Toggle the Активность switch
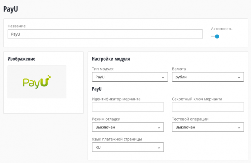251x163 pixels. [x=215, y=37]
